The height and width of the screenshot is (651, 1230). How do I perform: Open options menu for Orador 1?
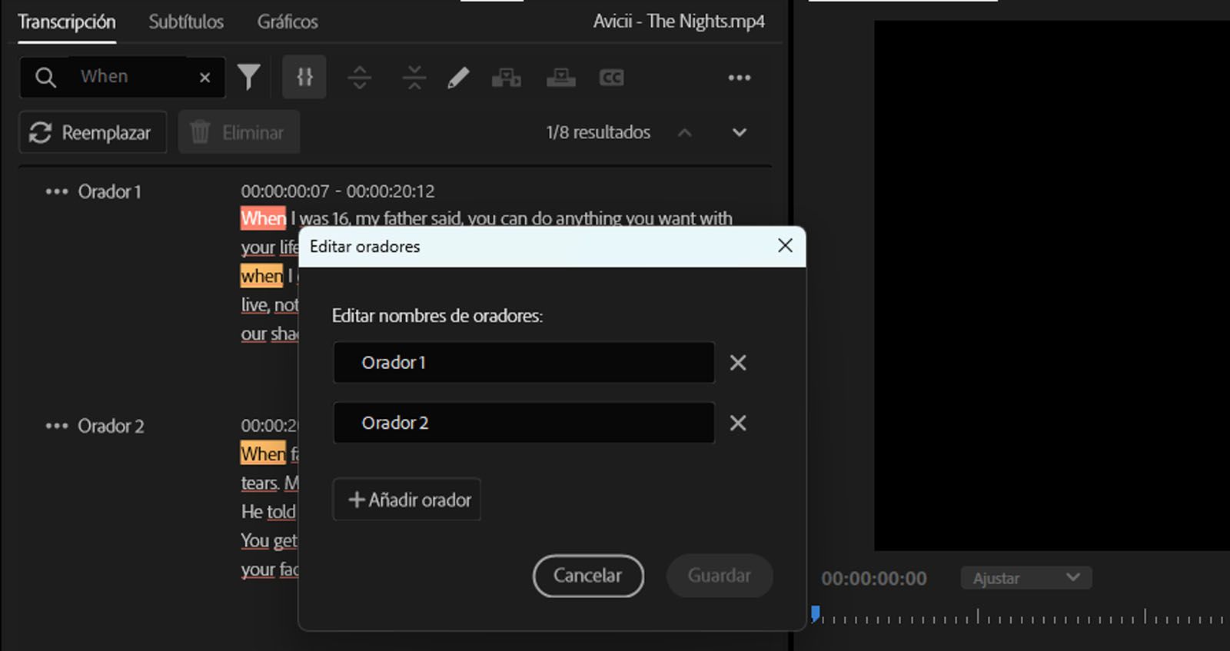click(x=56, y=192)
